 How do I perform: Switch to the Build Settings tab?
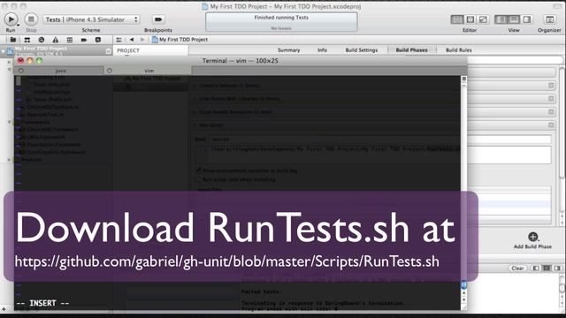[x=362, y=50]
